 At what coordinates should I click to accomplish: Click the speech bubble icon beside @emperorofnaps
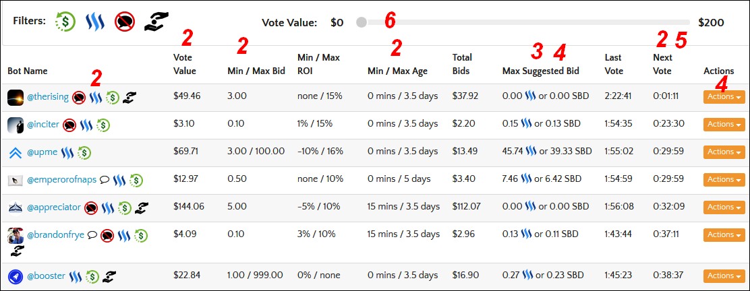[x=105, y=180]
